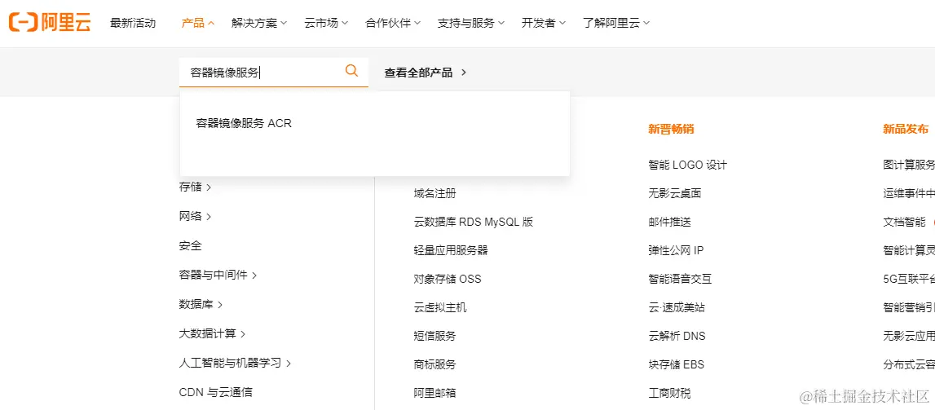The image size is (935, 410).
Task: Open 阿里邮箱 link
Action: 435,394
